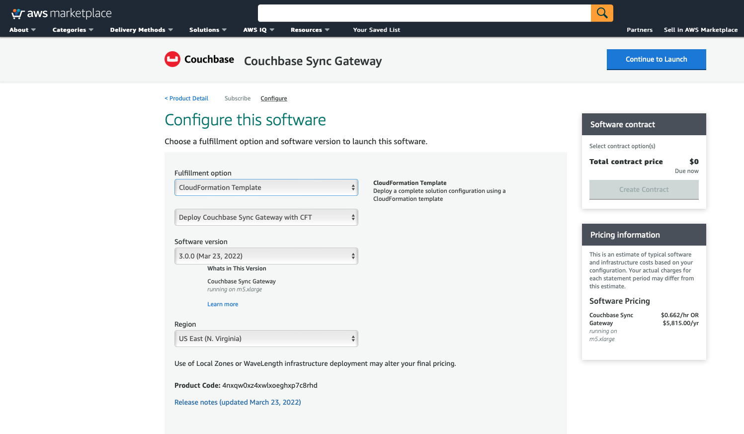Open the Region selector showing US East
The height and width of the screenshot is (434, 744).
tap(266, 338)
